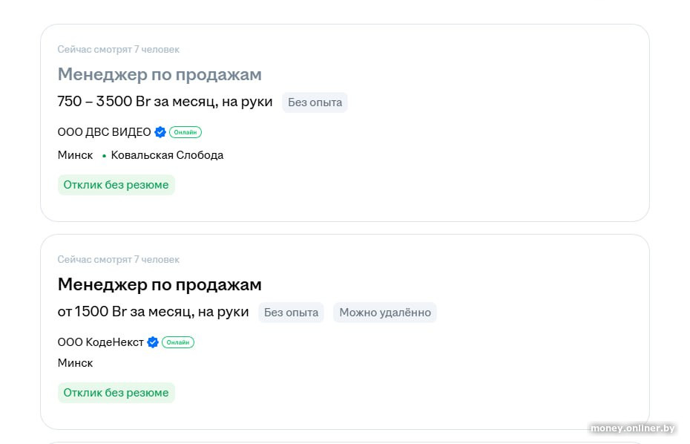Click the от 1500 Br salary text
This screenshot has width=690, height=444.
[x=153, y=312]
